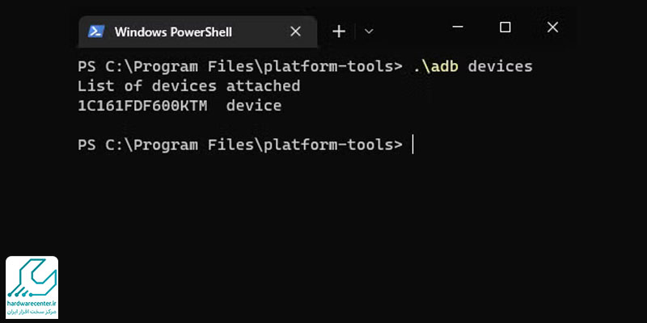This screenshot has height=323, width=647.
Task: Close the Windows PowerShell tab
Action: [296, 31]
